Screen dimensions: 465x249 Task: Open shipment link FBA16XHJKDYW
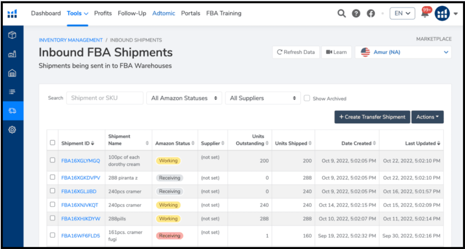tap(81, 219)
